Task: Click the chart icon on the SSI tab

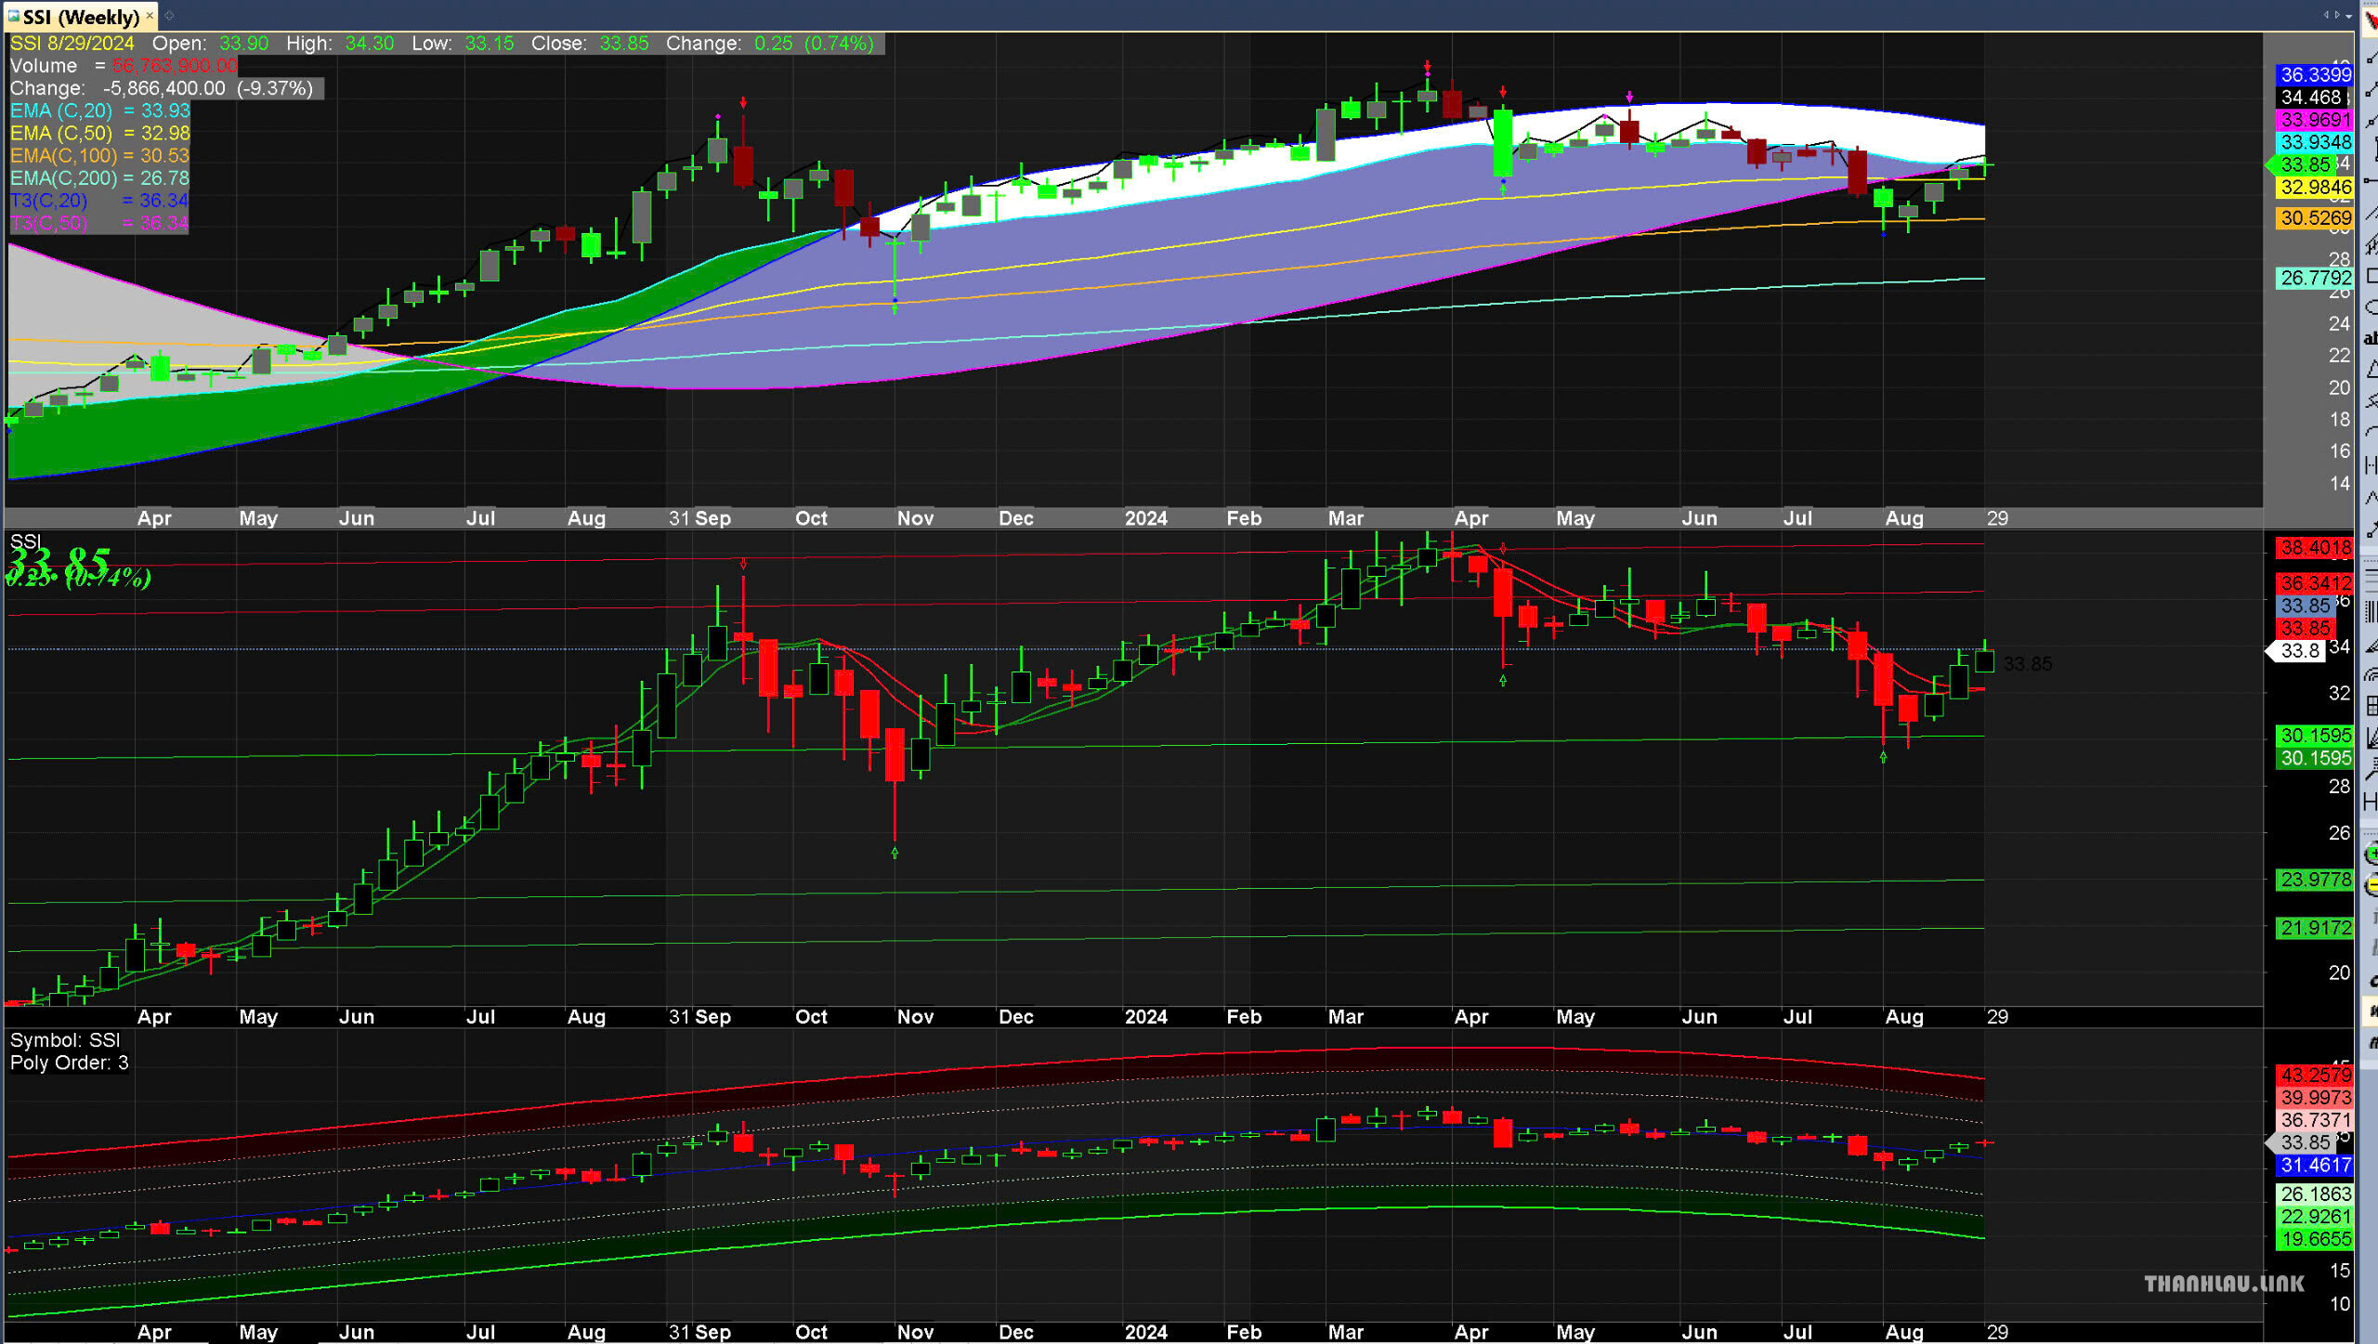Action: point(13,16)
